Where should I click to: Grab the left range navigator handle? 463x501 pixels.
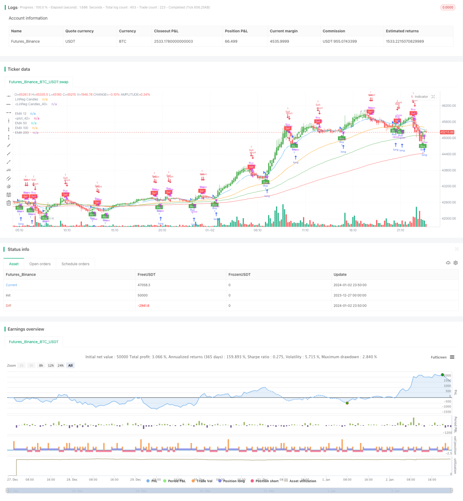7,491
